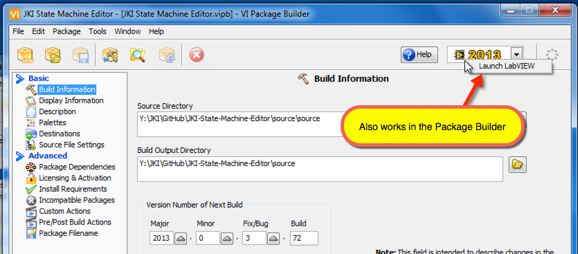Click the Help button with question mark
The width and height of the screenshot is (578, 254).
coord(419,55)
